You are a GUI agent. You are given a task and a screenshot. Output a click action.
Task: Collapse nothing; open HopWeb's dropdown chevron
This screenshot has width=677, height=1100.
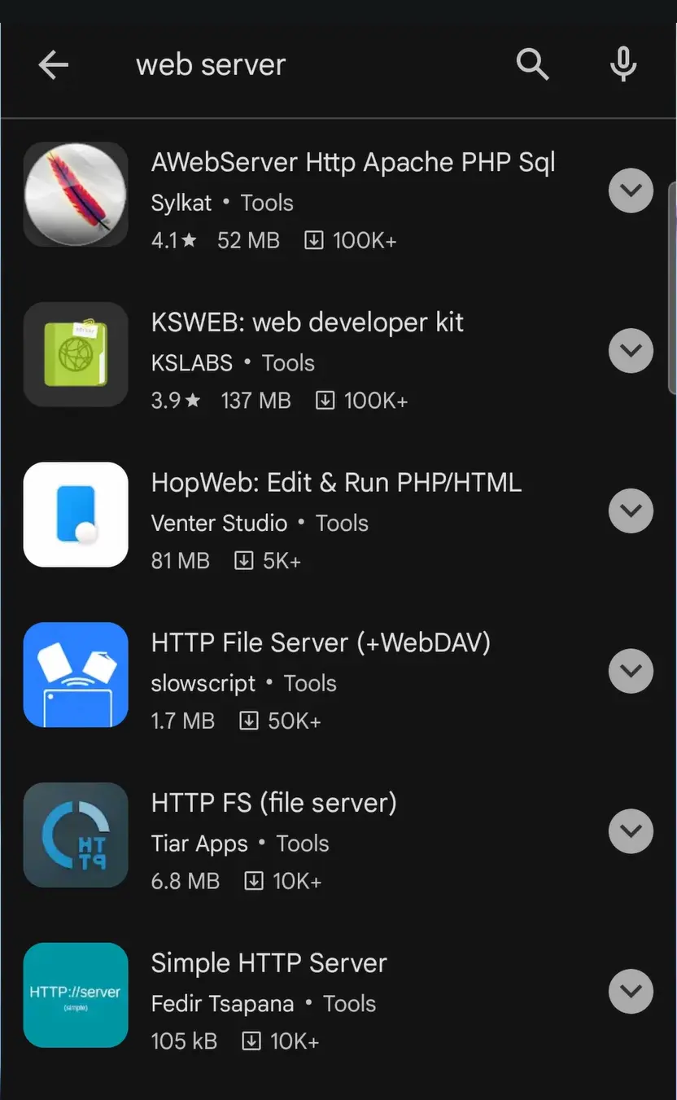click(631, 511)
